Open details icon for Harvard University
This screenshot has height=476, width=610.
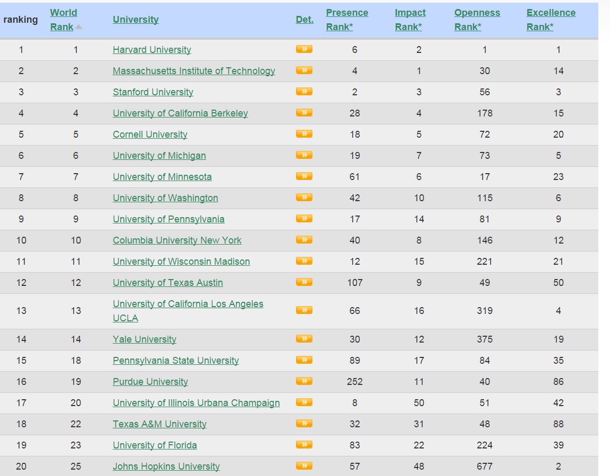pos(304,49)
